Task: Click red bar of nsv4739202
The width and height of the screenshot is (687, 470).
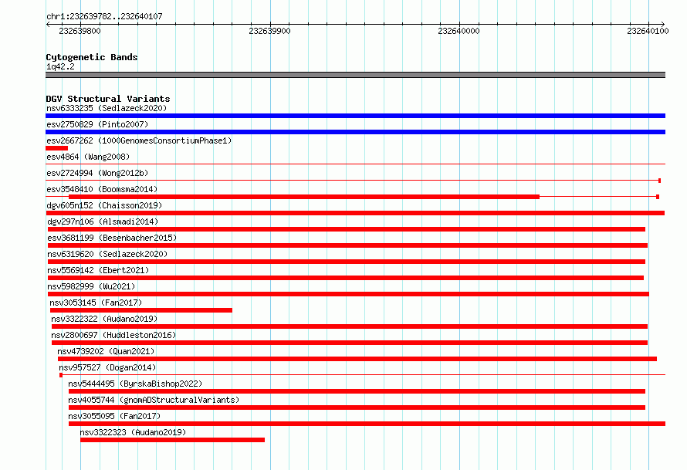Action: click(x=357, y=359)
